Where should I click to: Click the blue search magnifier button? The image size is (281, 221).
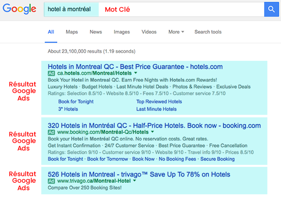271,9
